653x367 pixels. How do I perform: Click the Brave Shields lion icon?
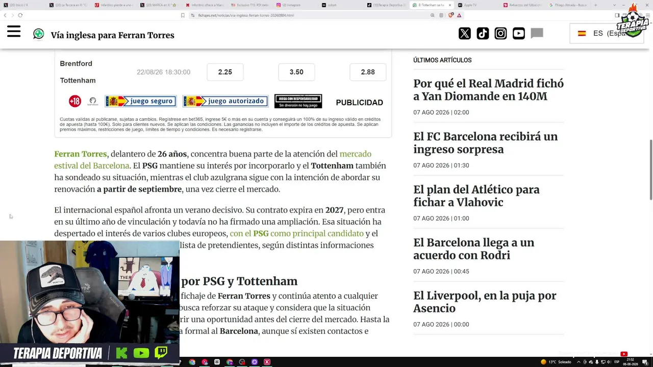[450, 15]
